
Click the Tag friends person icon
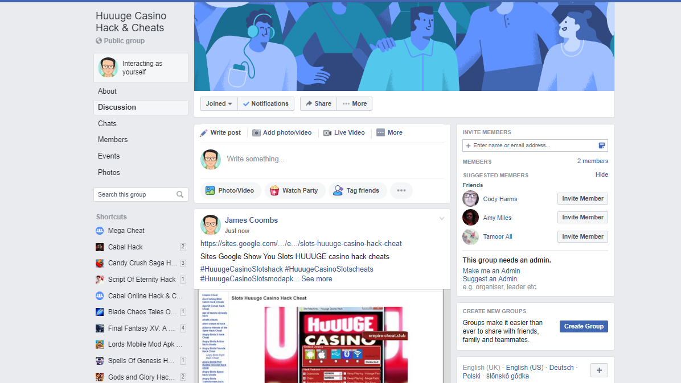[338, 190]
